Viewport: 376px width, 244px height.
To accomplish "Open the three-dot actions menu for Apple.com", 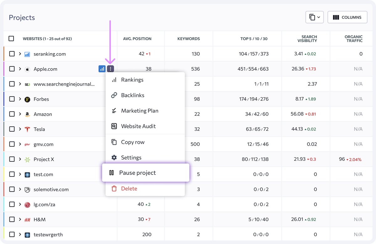I will pos(110,69).
